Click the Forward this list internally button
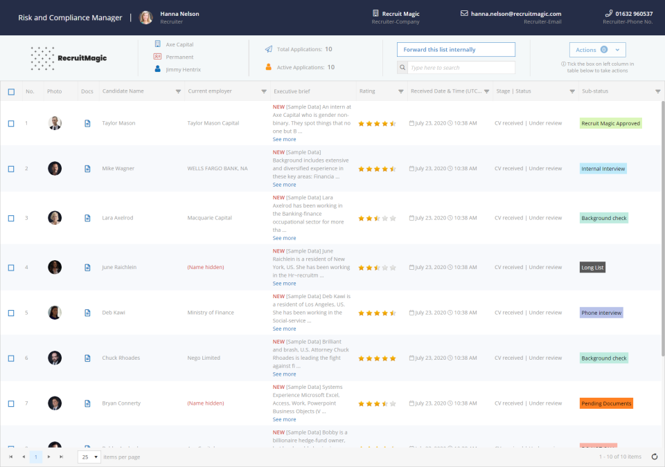 click(455, 49)
